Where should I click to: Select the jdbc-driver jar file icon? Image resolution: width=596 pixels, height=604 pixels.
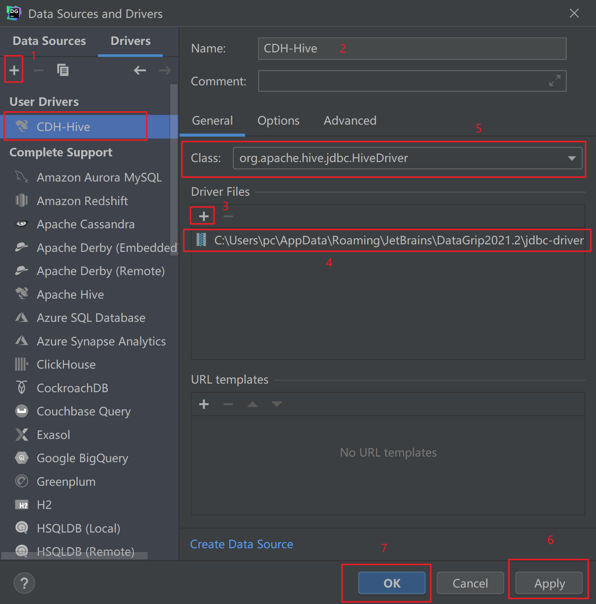[201, 240]
